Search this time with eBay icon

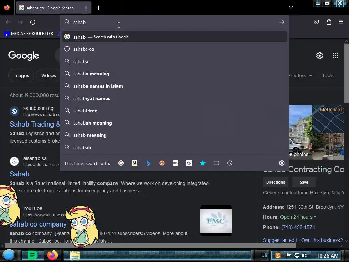176,163
